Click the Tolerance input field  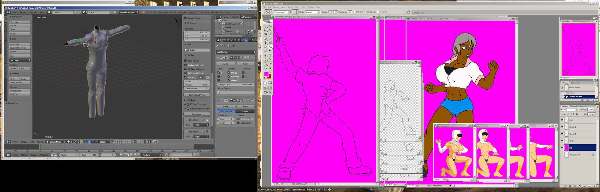point(350,12)
